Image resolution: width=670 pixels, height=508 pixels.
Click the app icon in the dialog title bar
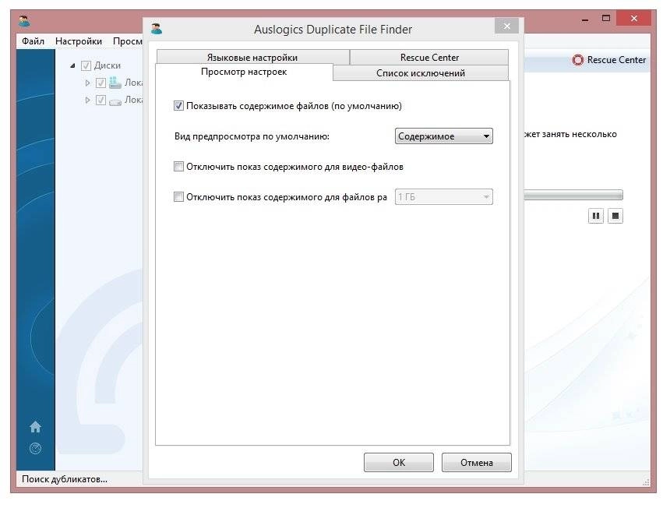tap(157, 29)
